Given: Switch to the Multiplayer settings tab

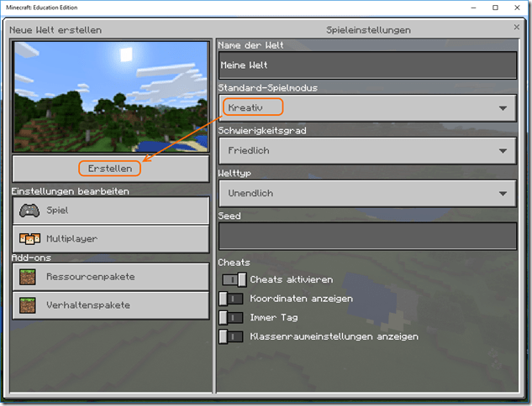Looking at the screenshot, I should (111, 239).
